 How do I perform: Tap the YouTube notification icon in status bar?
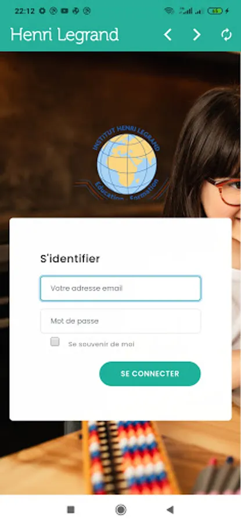pyautogui.click(x=64, y=11)
